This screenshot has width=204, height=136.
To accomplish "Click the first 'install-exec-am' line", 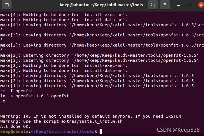I will tap(64, 15).
